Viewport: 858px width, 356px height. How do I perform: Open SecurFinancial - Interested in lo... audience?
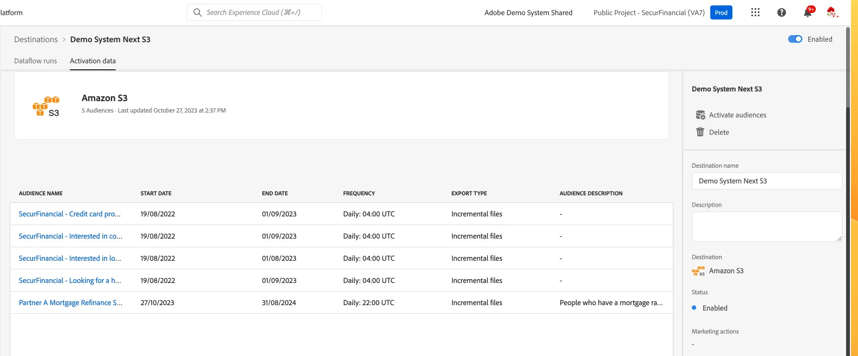70,258
